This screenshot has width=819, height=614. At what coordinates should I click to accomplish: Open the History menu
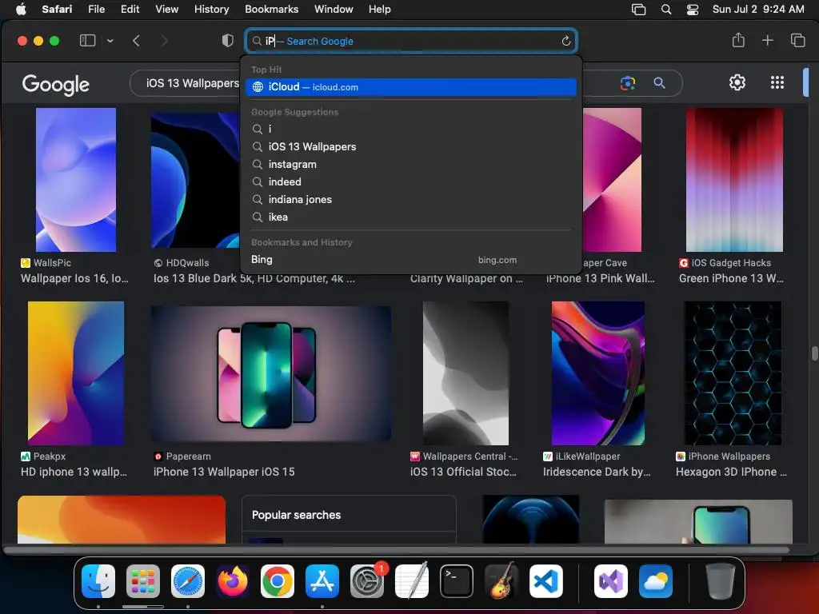[211, 10]
